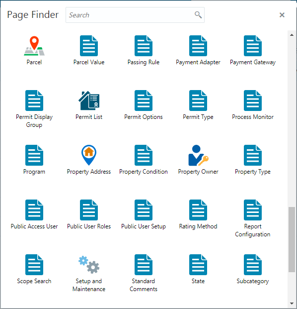Open the Subcategory page icon

click(253, 265)
